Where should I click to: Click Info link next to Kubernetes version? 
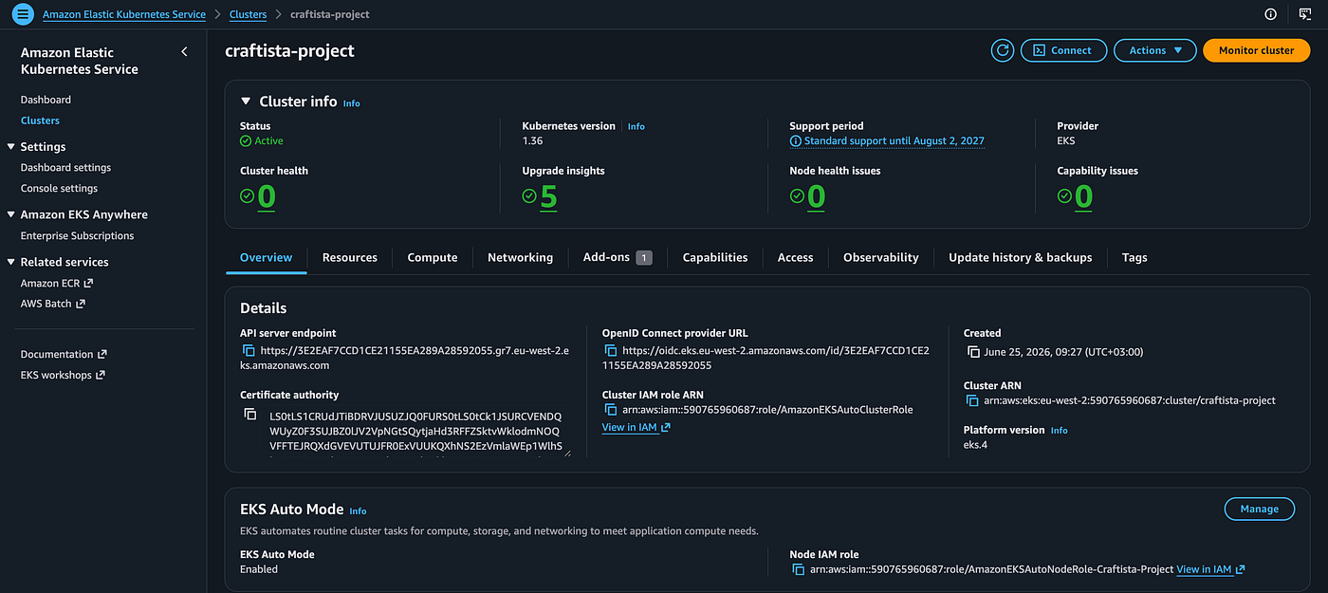pyautogui.click(x=636, y=126)
